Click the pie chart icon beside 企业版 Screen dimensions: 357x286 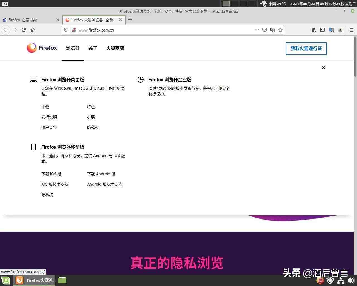(x=141, y=80)
